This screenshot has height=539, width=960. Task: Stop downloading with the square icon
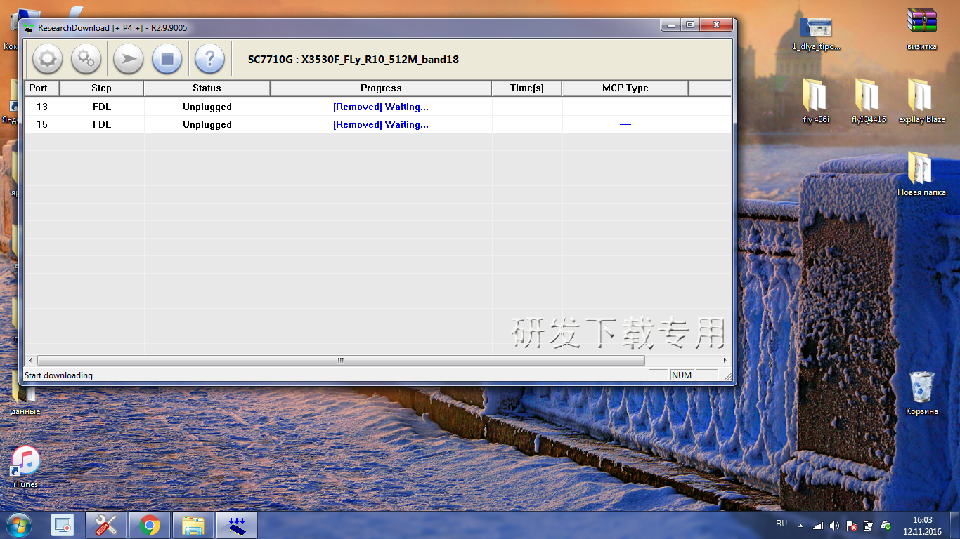[167, 59]
